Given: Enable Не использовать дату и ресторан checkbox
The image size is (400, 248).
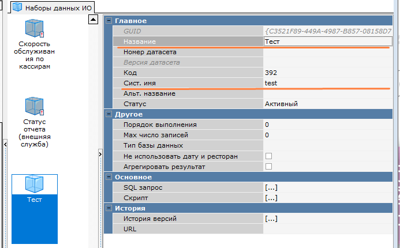Looking at the screenshot, I should click(268, 156).
